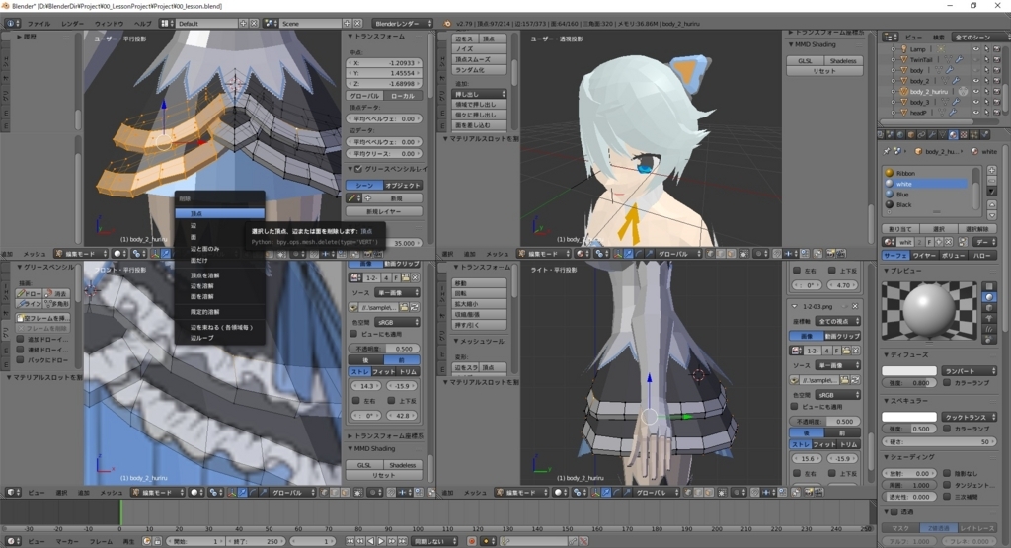Choose 頂点を溶解 in the delete menu
Screen dimensions: 1011x548
pyautogui.click(x=219, y=275)
